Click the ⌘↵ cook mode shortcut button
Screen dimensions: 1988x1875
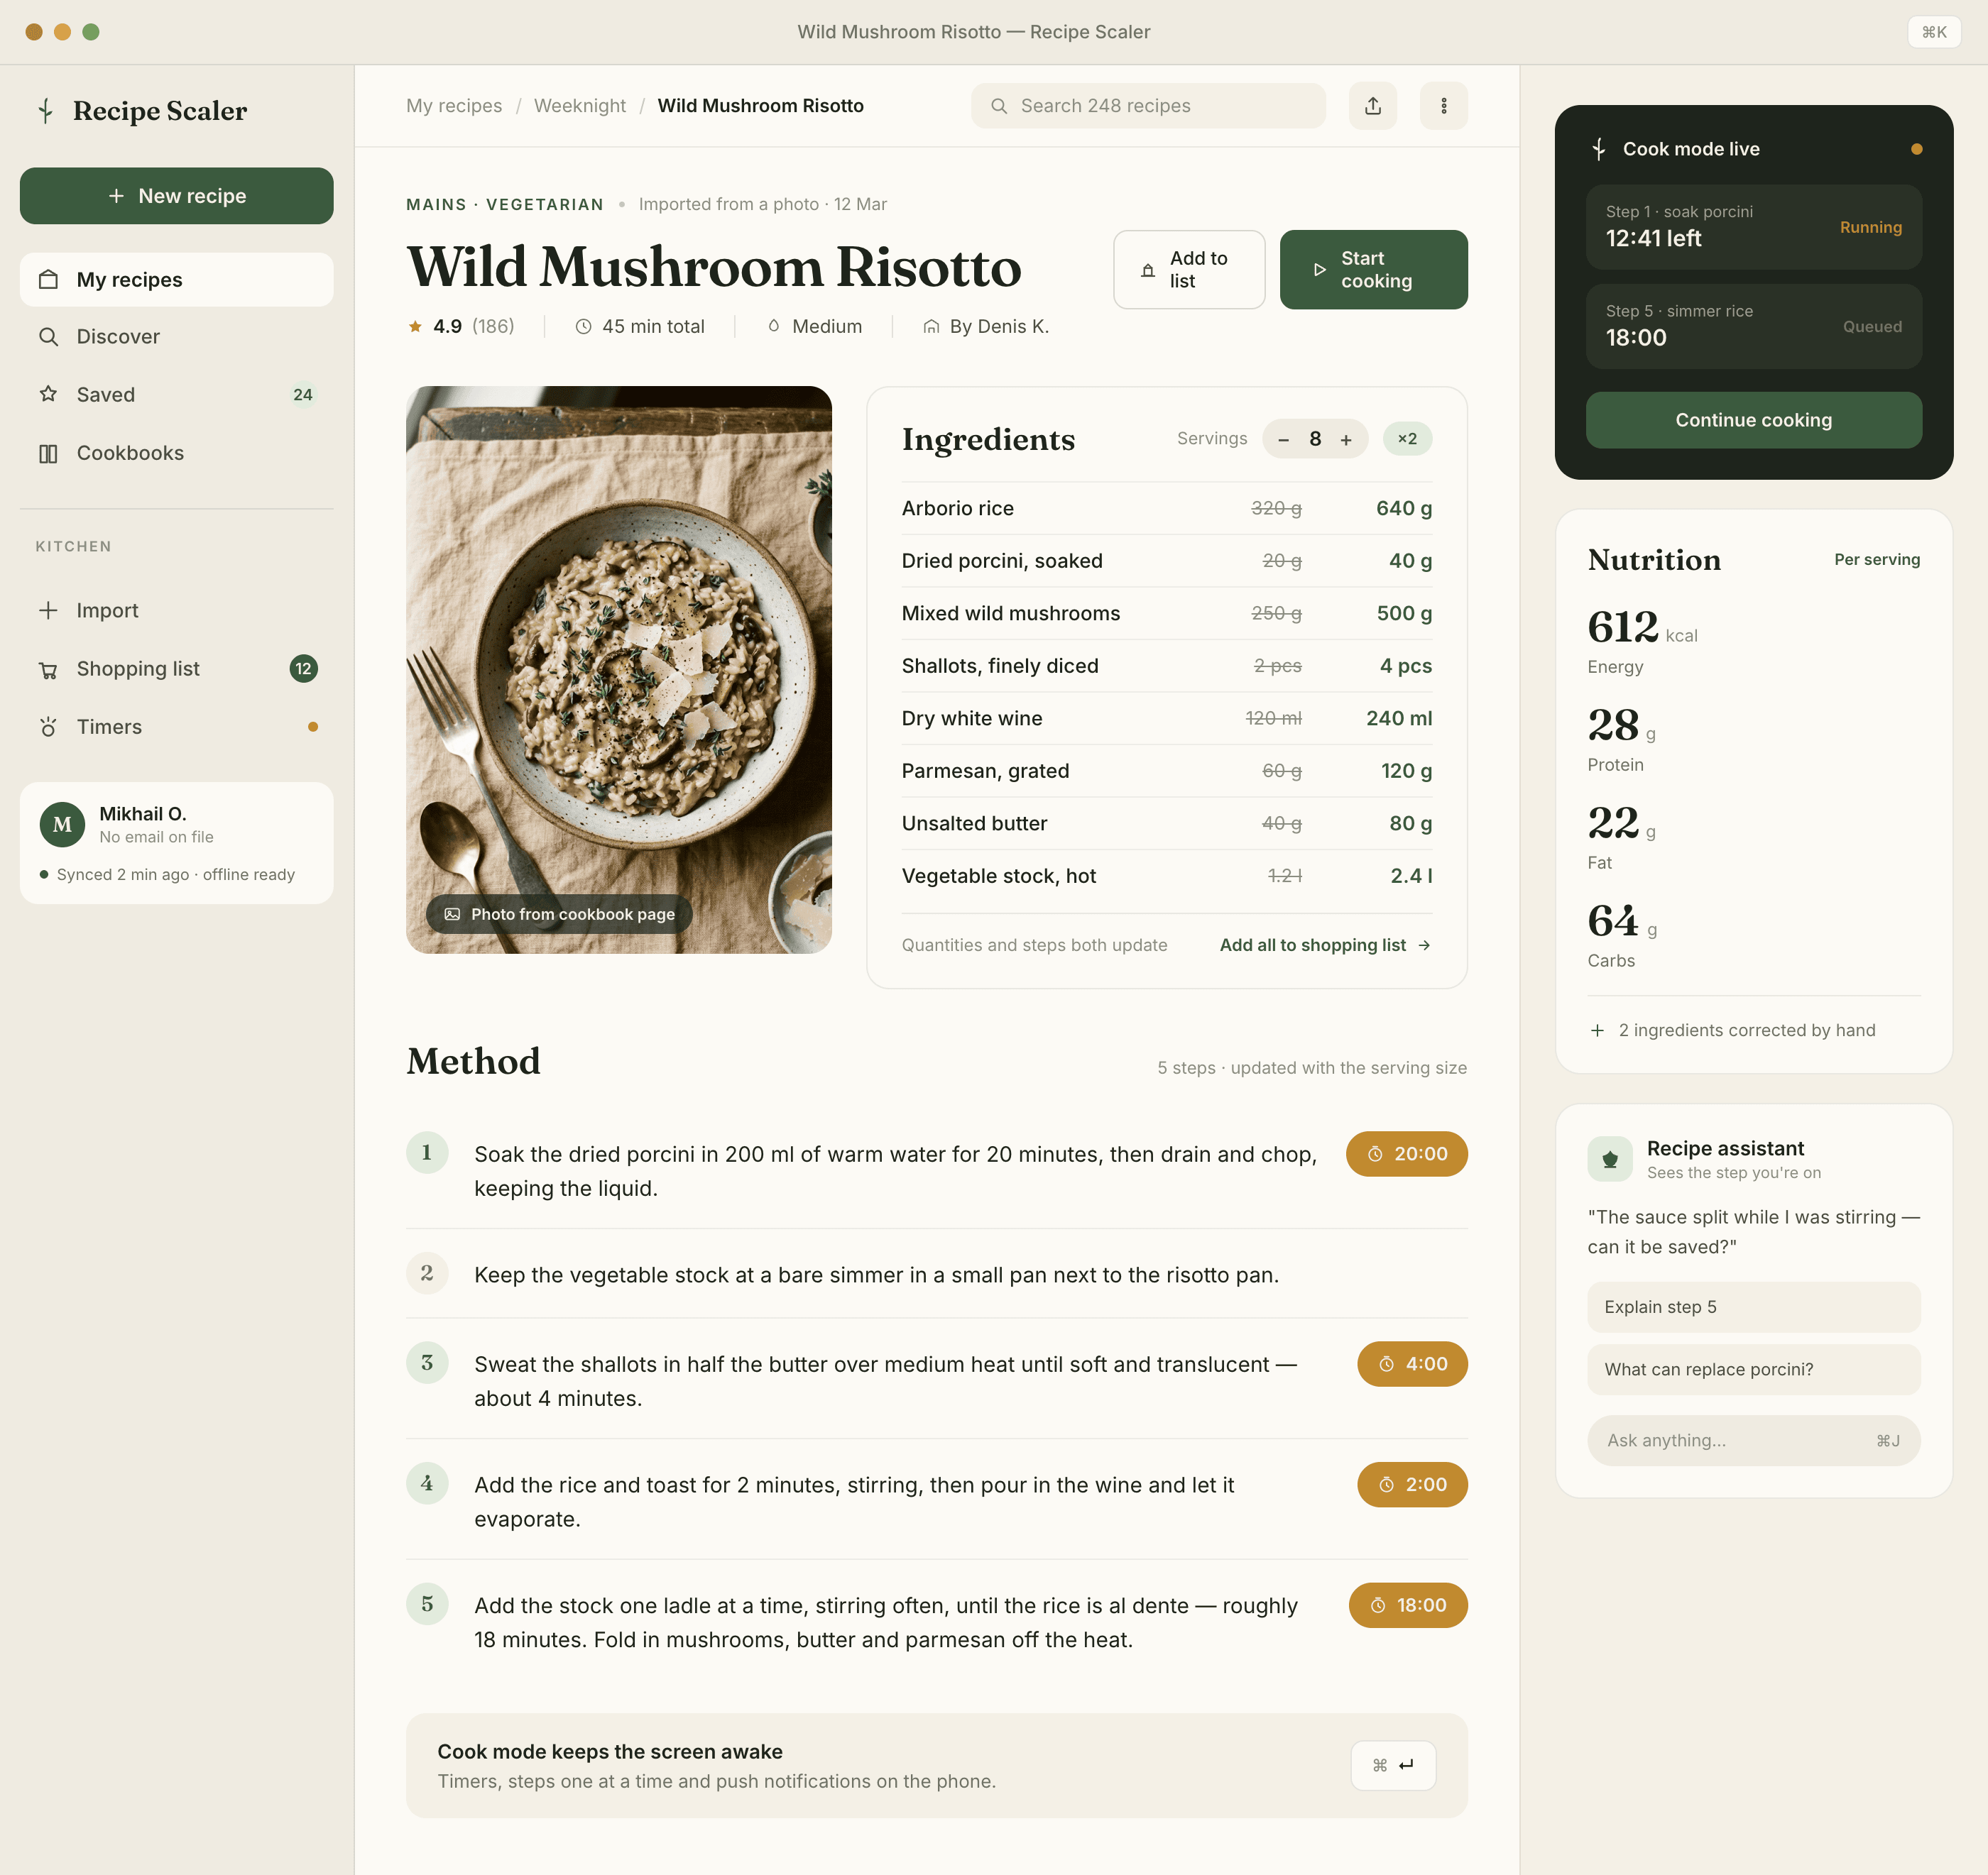pyautogui.click(x=1393, y=1766)
